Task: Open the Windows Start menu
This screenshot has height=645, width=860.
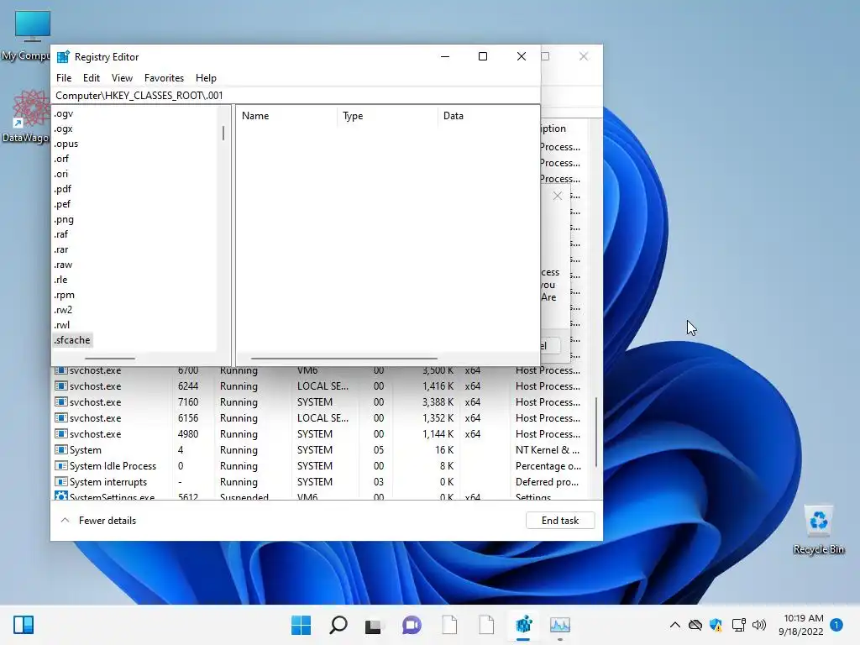Action: [x=301, y=625]
